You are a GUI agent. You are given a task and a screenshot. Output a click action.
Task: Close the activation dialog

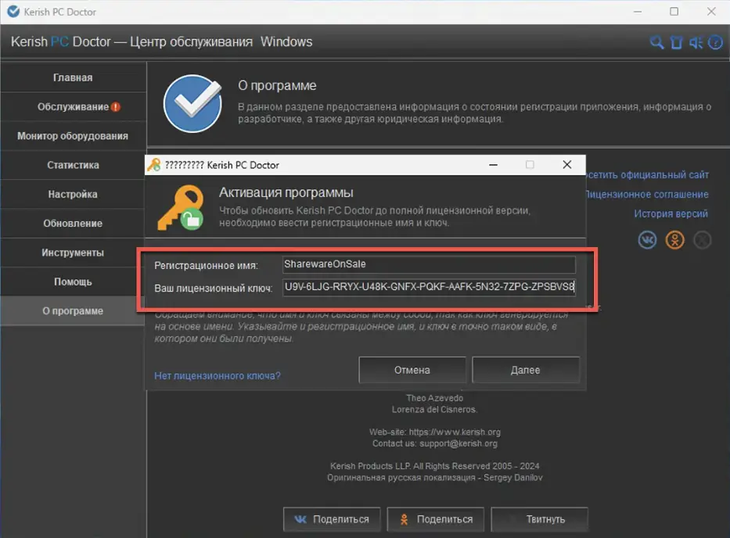pos(567,165)
